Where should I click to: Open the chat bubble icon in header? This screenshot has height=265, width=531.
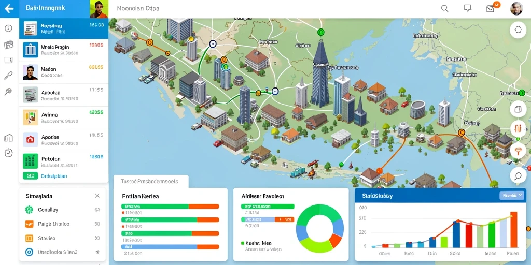pos(467,9)
